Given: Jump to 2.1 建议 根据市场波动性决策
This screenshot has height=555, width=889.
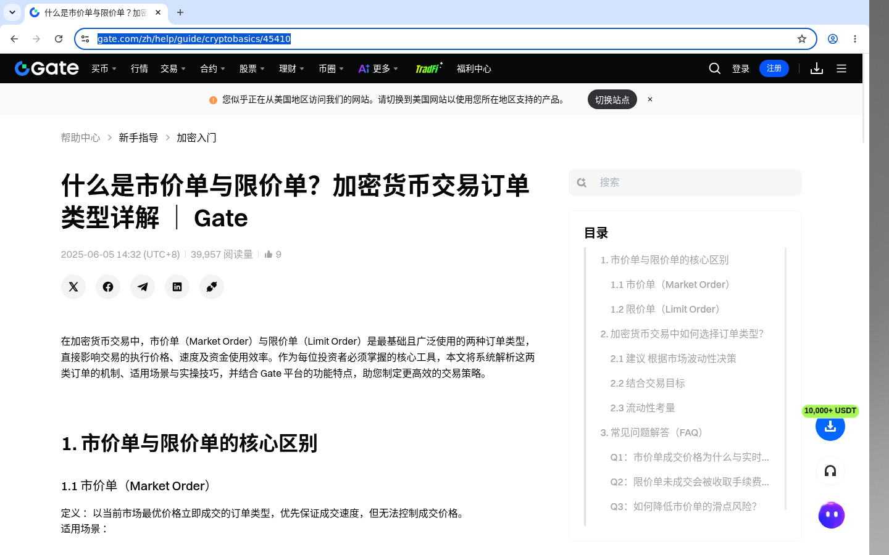Looking at the screenshot, I should (673, 358).
